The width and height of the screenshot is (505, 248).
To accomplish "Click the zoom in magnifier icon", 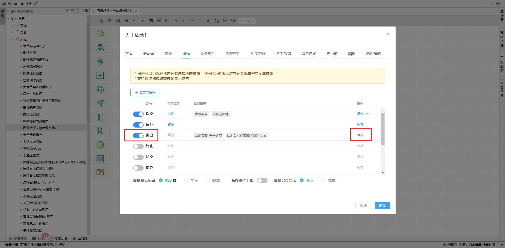I will [225, 21].
